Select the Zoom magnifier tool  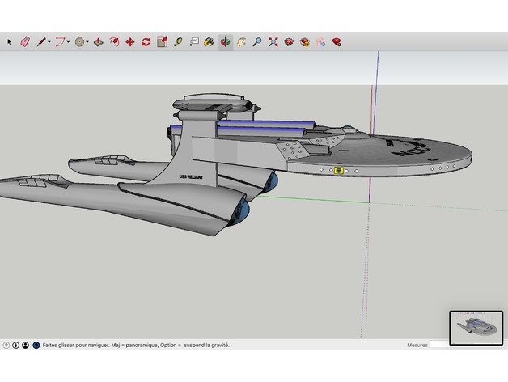pos(257,41)
